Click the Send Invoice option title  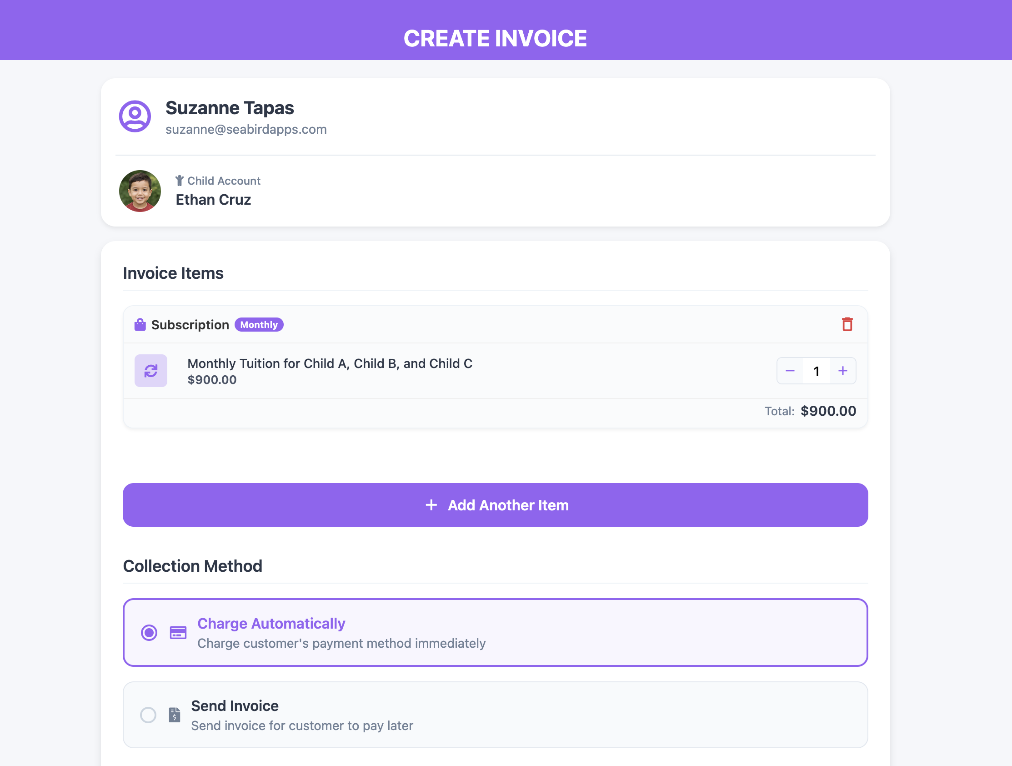point(235,706)
